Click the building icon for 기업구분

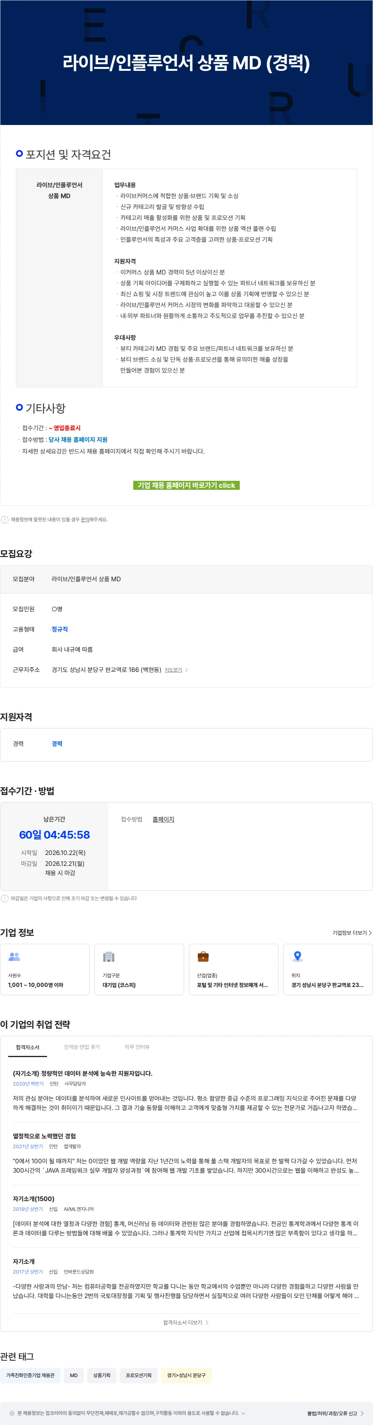click(x=109, y=957)
